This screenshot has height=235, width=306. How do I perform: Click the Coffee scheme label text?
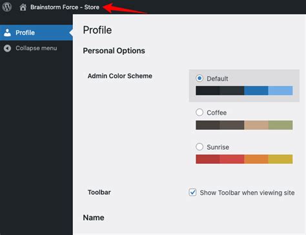pyautogui.click(x=217, y=112)
